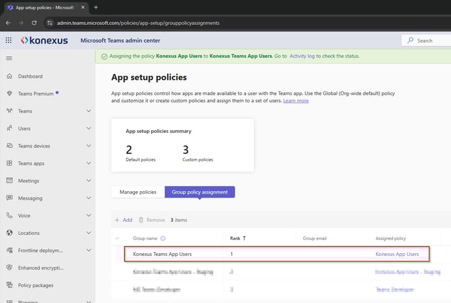Click the Teams devices icon
The width and height of the screenshot is (451, 303).
point(9,146)
